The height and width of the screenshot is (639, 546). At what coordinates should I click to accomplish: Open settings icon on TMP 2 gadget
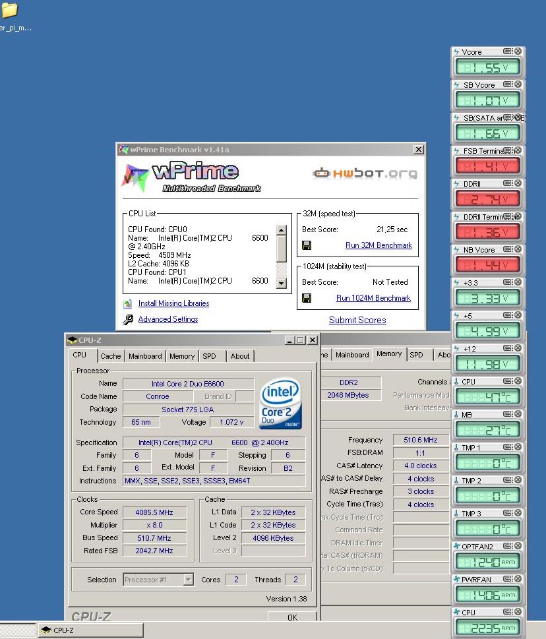tap(508, 480)
